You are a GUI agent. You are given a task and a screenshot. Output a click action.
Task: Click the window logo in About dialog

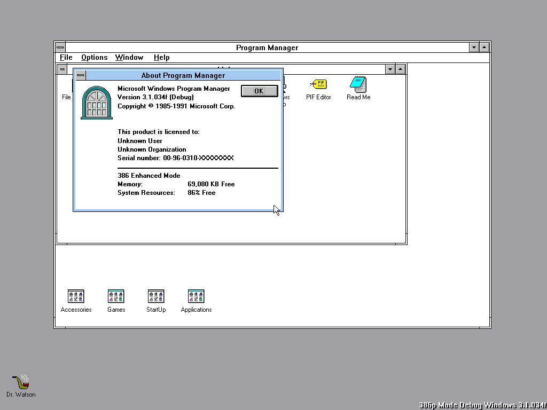(x=97, y=102)
